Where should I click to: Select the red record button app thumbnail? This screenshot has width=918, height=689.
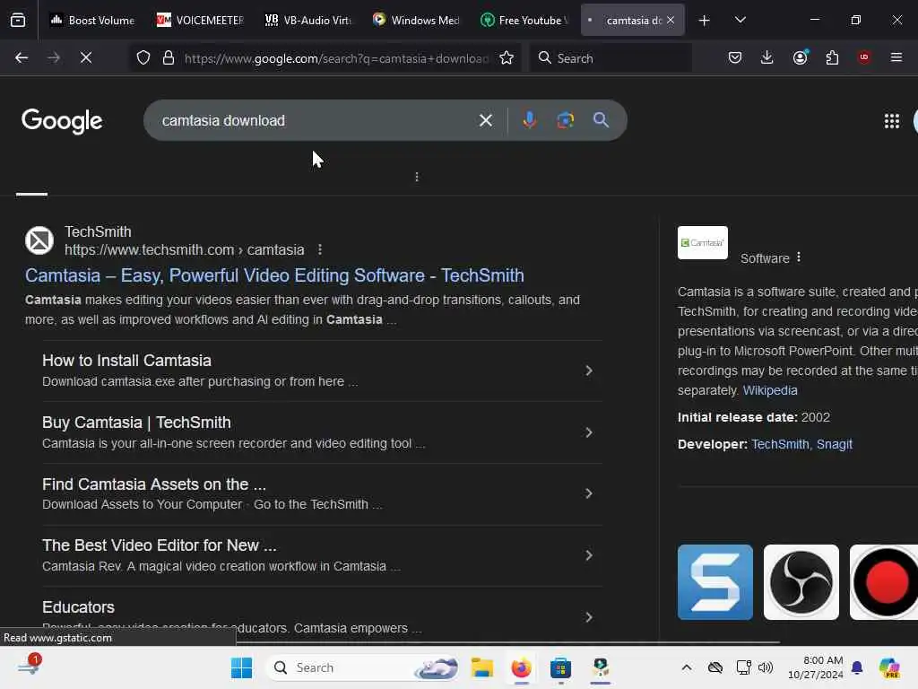pyautogui.click(x=884, y=582)
